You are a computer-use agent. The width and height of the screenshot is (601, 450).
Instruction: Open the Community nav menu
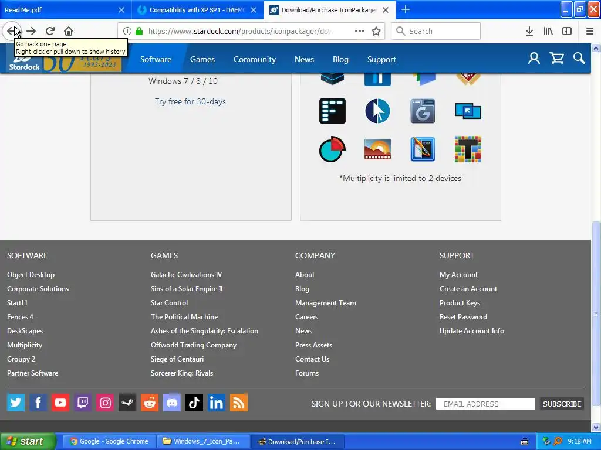click(x=255, y=59)
